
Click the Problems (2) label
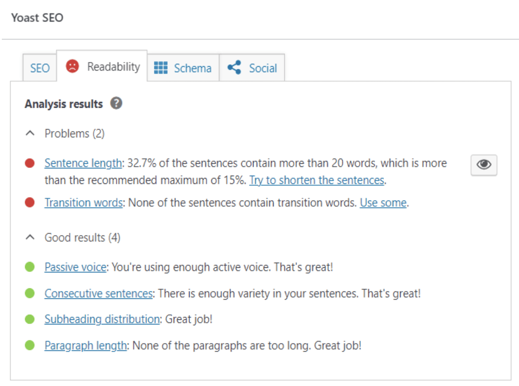coord(74,134)
